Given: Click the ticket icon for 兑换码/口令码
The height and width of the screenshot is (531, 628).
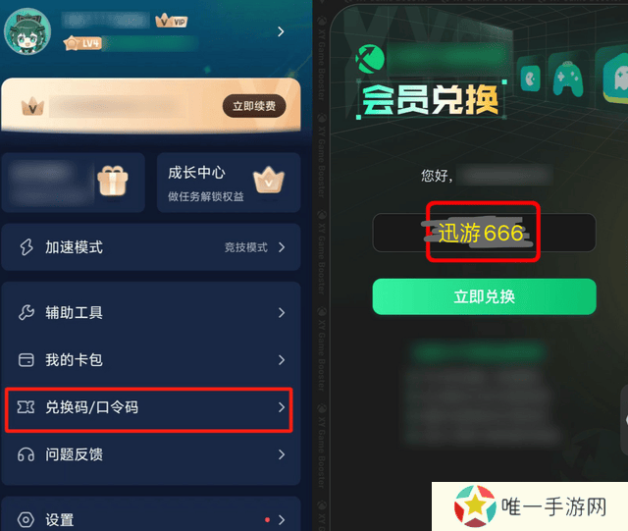Looking at the screenshot, I should coord(26,407).
